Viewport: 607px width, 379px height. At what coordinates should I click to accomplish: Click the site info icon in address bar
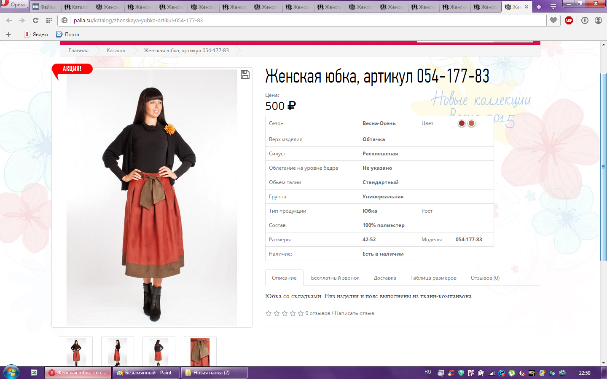click(x=64, y=20)
